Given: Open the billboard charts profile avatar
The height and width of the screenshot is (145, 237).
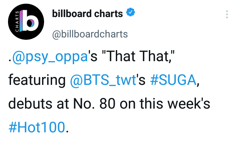Looking at the screenshot, I should click(26, 22).
